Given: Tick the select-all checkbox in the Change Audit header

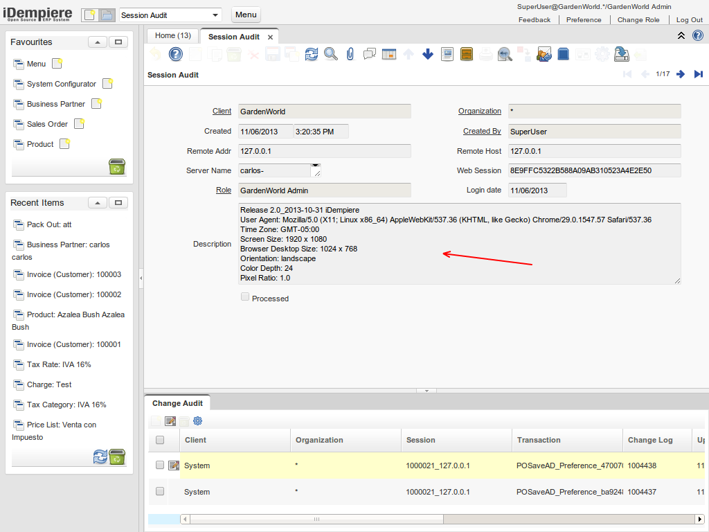Looking at the screenshot, I should pyautogui.click(x=159, y=440).
